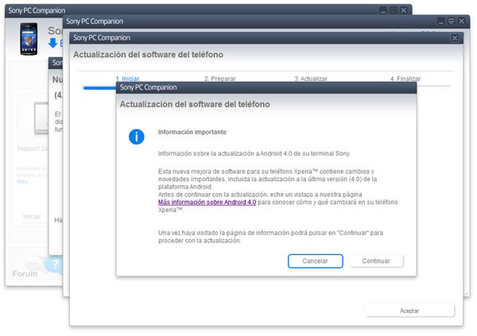
Task: Open the Más información sobre Android 4.0 link
Action: pos(207,203)
